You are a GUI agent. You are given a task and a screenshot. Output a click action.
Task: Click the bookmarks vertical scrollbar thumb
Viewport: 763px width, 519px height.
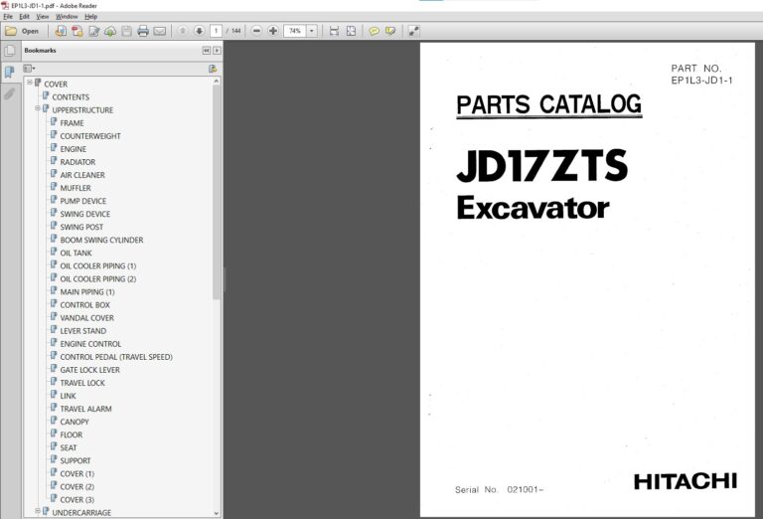pos(216,193)
